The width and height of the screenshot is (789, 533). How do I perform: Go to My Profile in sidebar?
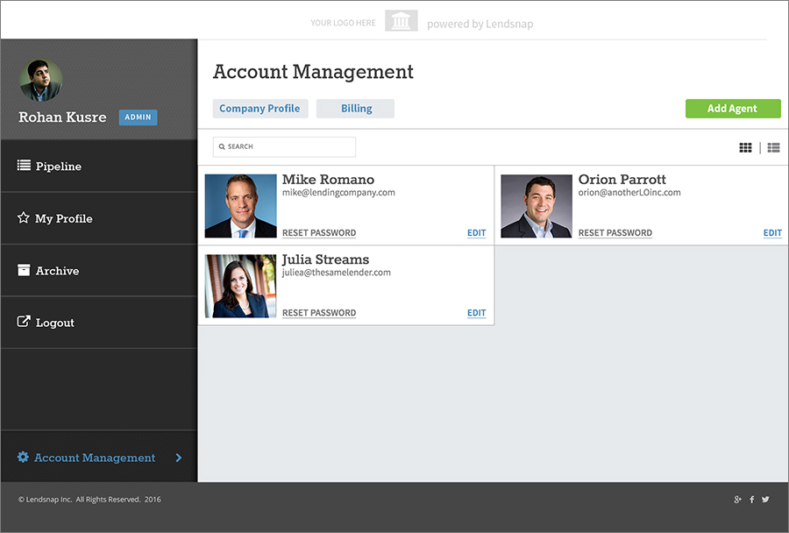click(x=63, y=218)
